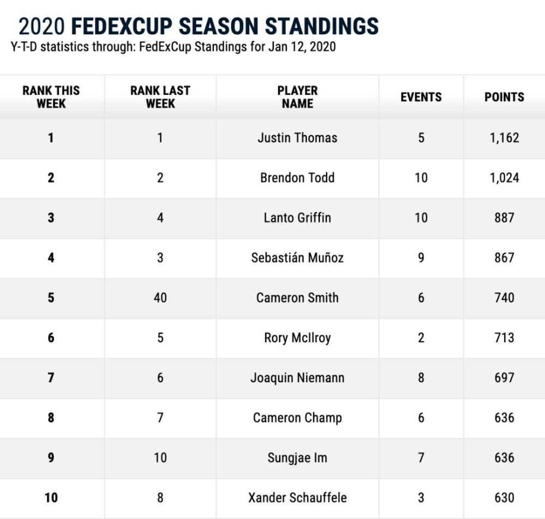Click Cameron Smith player name

point(298,298)
